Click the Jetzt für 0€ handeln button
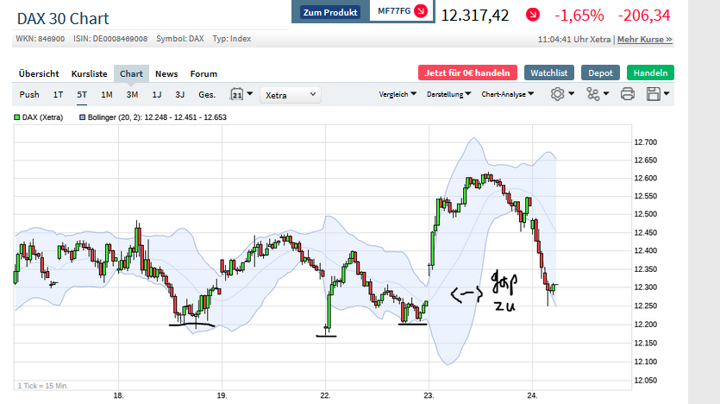Image resolution: width=720 pixels, height=404 pixels. click(468, 73)
